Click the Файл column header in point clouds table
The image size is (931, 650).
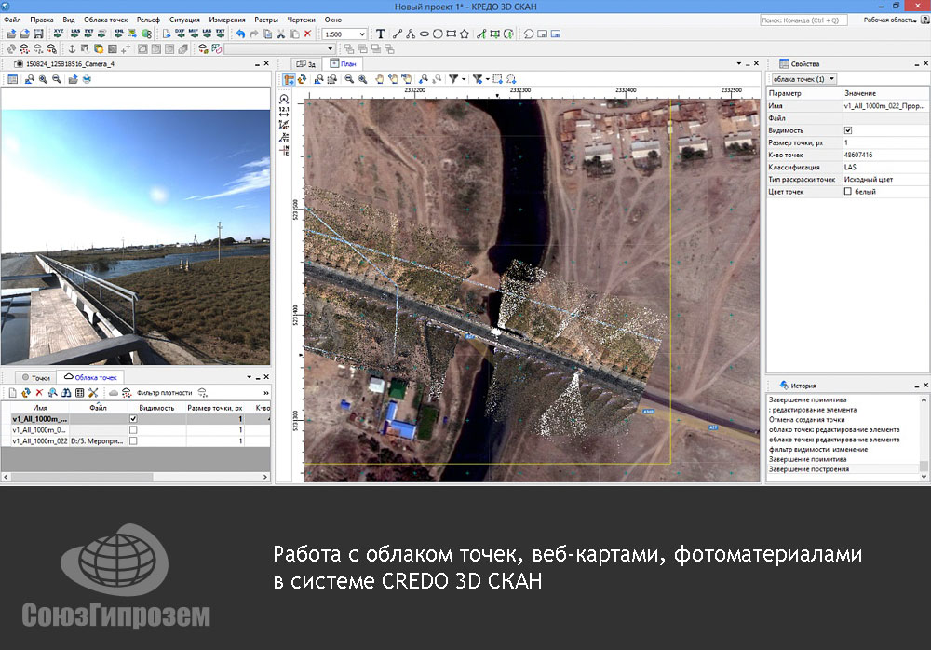(98, 408)
